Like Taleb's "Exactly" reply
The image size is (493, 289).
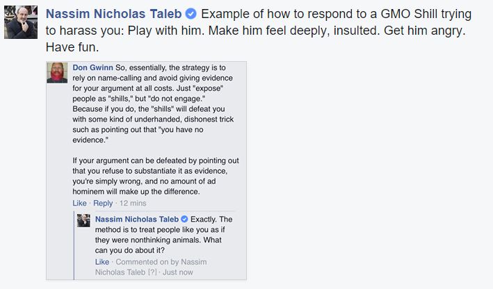coord(102,261)
